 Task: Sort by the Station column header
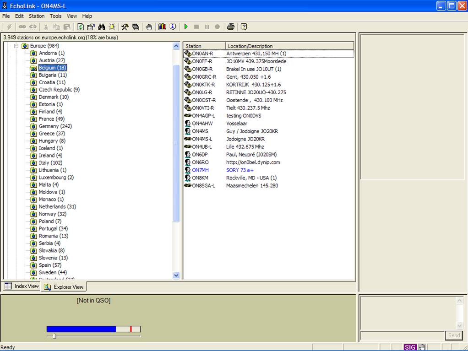pos(204,46)
